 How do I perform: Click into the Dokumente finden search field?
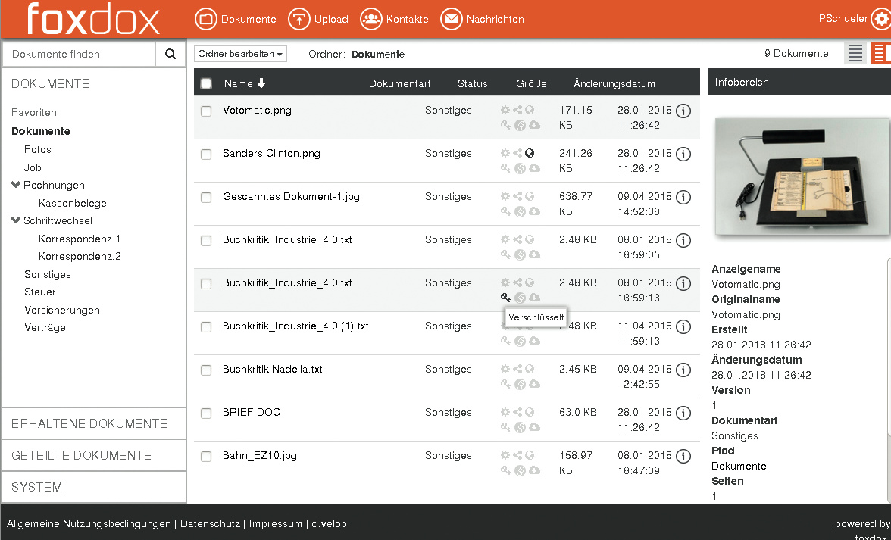80,54
